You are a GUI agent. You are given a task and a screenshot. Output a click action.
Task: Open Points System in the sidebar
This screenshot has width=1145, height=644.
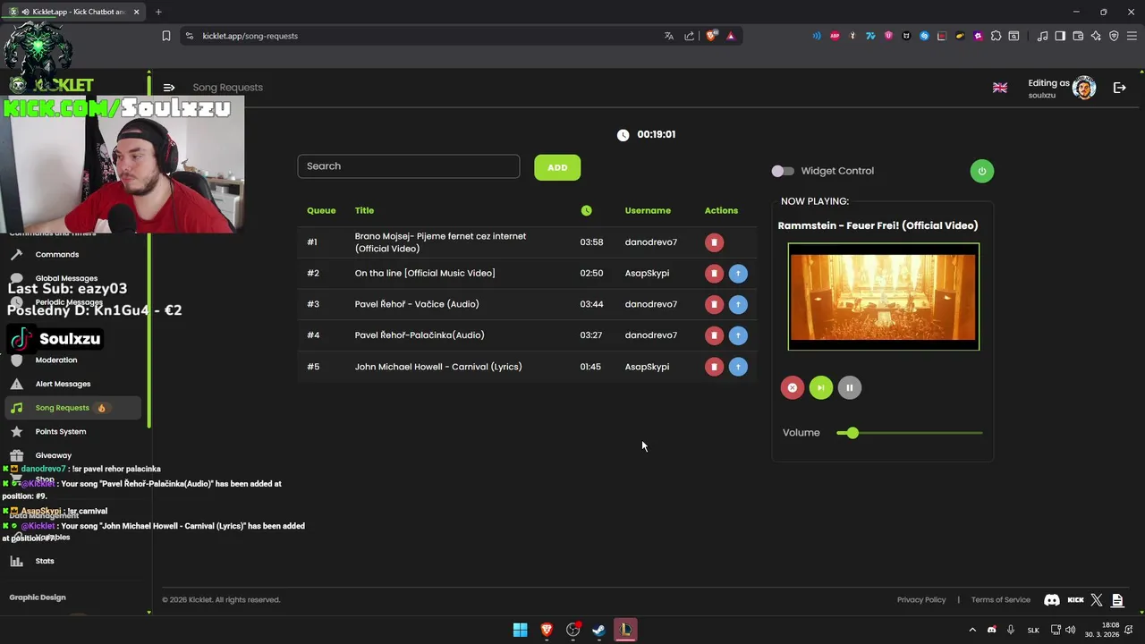click(61, 432)
